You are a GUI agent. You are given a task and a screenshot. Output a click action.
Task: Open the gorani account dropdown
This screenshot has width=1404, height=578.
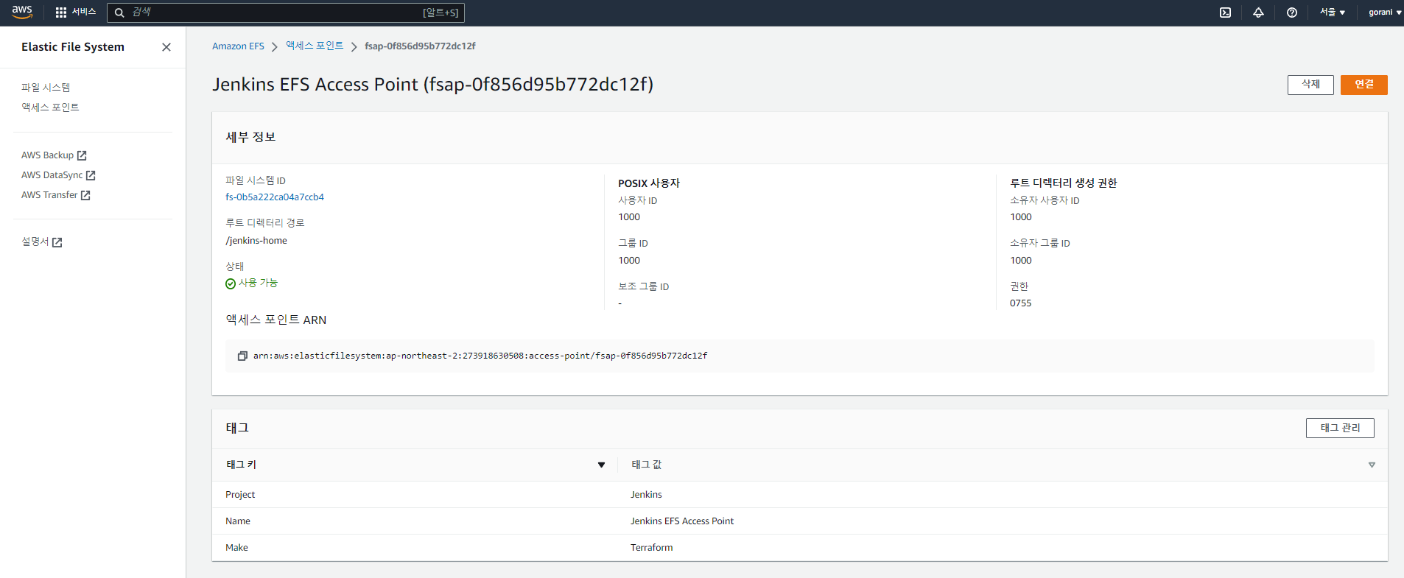pyautogui.click(x=1385, y=13)
